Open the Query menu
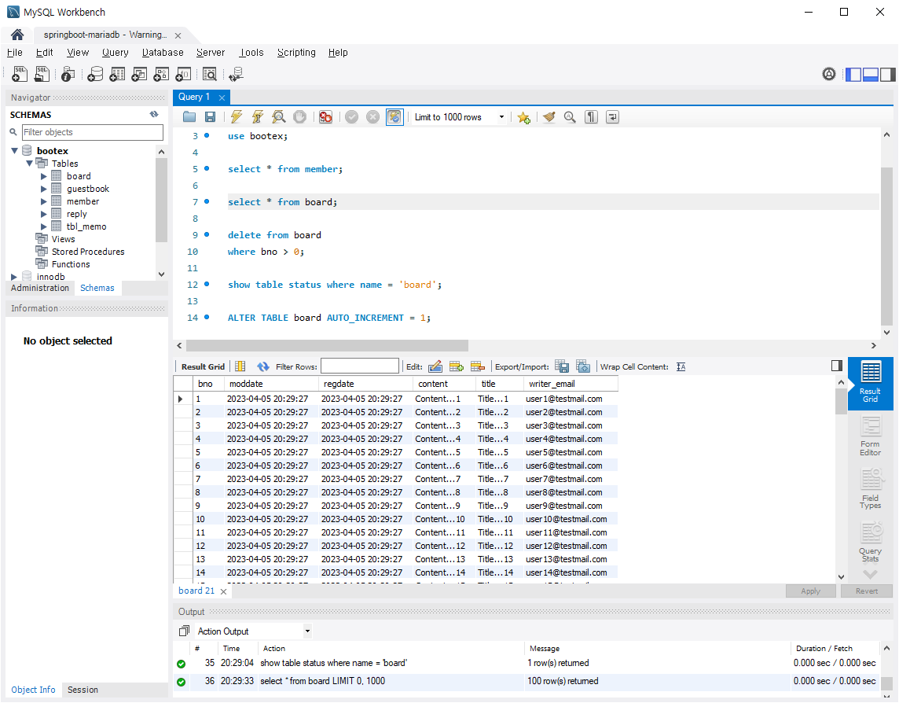 coord(116,52)
